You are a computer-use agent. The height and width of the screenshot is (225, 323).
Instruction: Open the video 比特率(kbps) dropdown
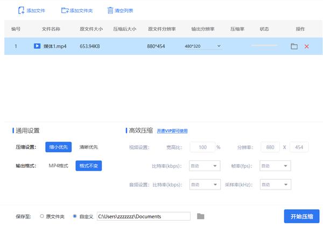pyautogui.click(x=205, y=166)
